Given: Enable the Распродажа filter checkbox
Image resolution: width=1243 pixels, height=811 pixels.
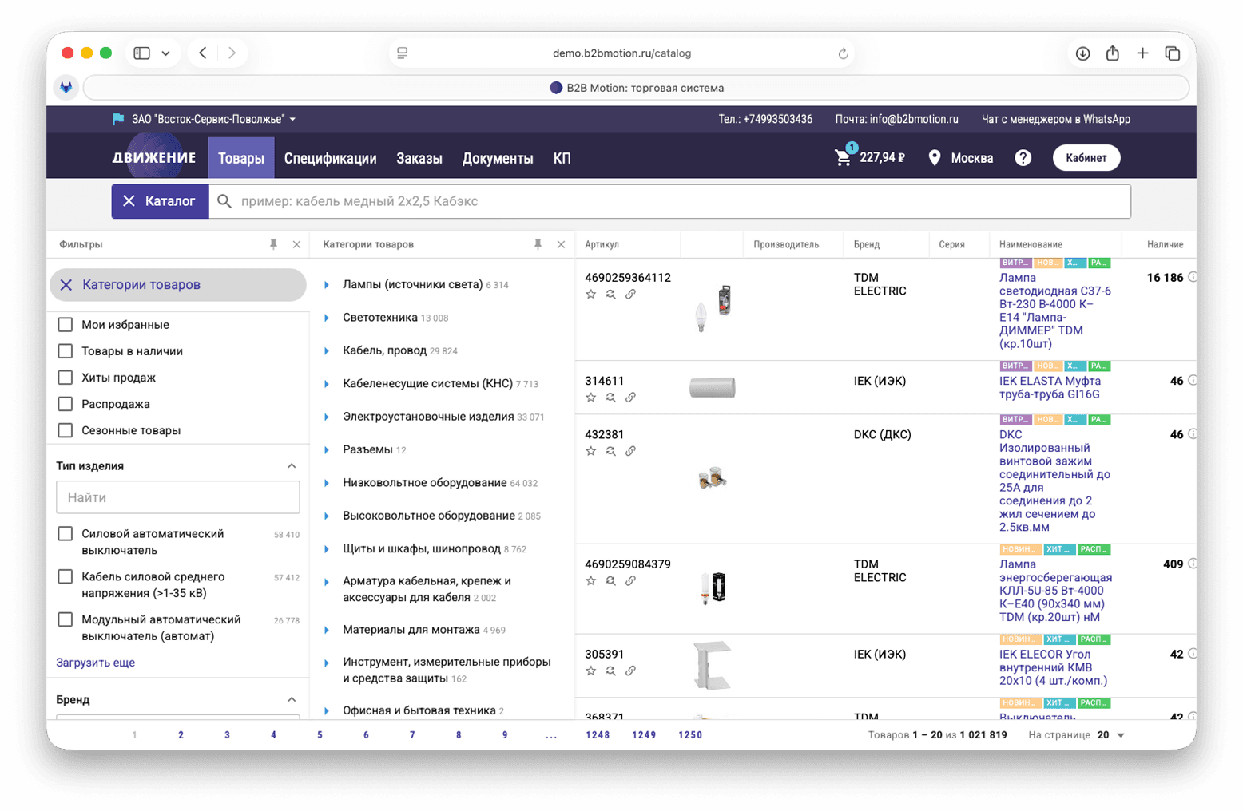Looking at the screenshot, I should (66, 404).
